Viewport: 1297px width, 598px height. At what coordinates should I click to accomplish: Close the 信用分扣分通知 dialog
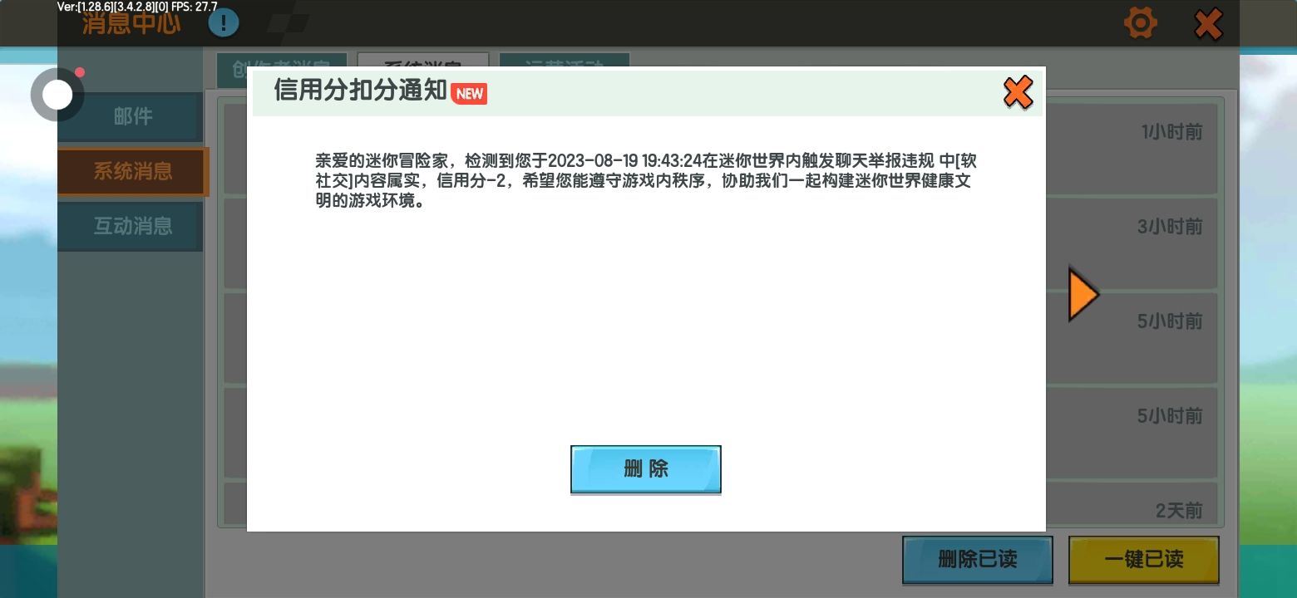[1018, 92]
